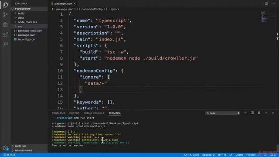Expand the node_modules folder
The height and width of the screenshot is (157, 279).
coord(29,22)
